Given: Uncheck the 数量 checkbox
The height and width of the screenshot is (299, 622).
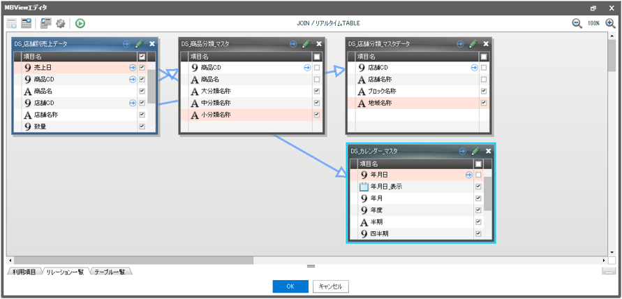Looking at the screenshot, I should click(142, 126).
